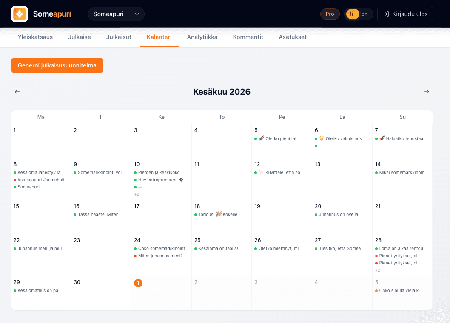This screenshot has width=450, height=323.
Task: Open rocket post 'Oletko pieni tai' on 5th
Action: coord(276,139)
